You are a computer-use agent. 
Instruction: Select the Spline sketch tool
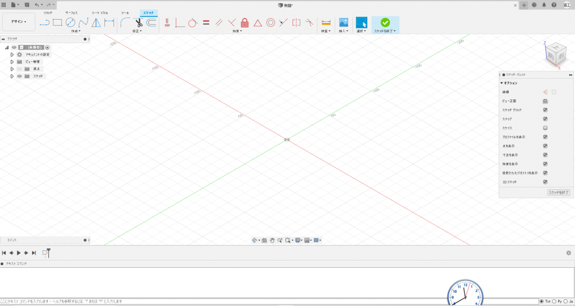pyautogui.click(x=83, y=22)
